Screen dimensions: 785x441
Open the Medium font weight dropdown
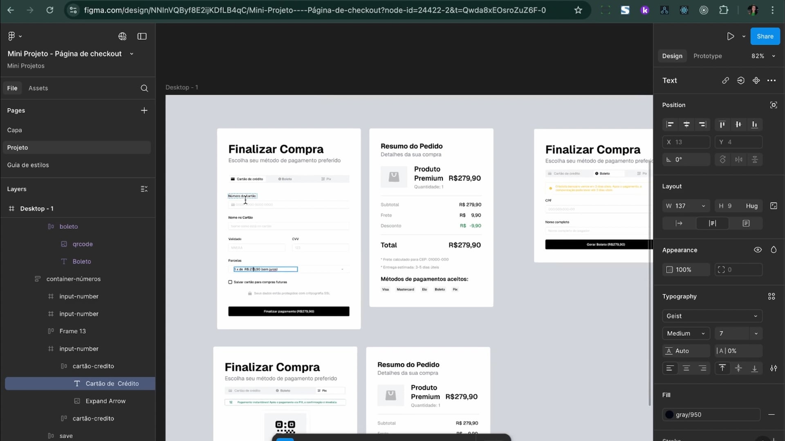pos(686,334)
